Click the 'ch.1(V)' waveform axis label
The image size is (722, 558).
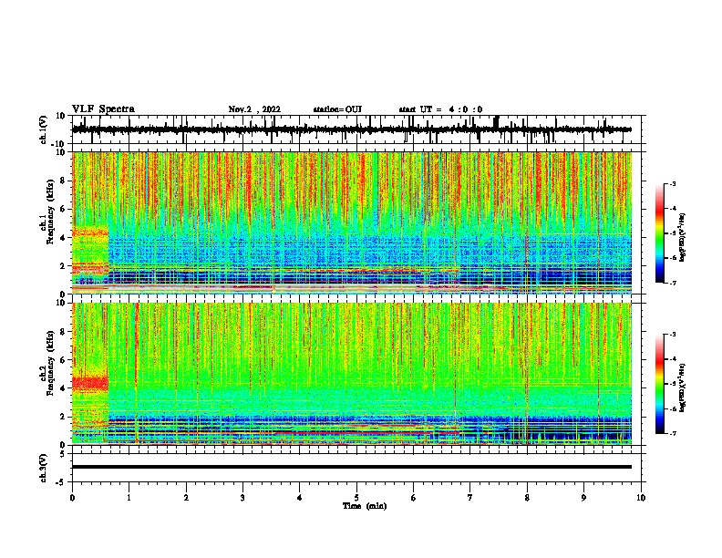[44, 129]
